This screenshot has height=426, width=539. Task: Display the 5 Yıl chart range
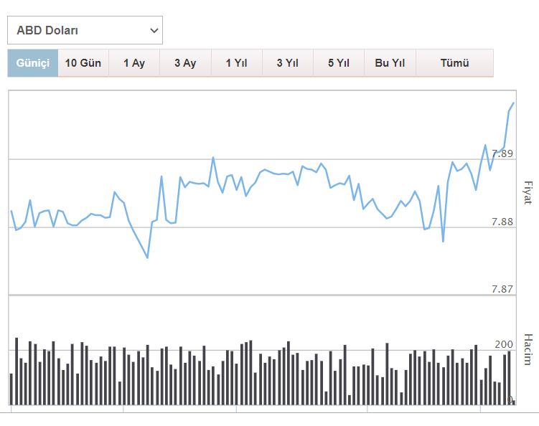click(339, 63)
